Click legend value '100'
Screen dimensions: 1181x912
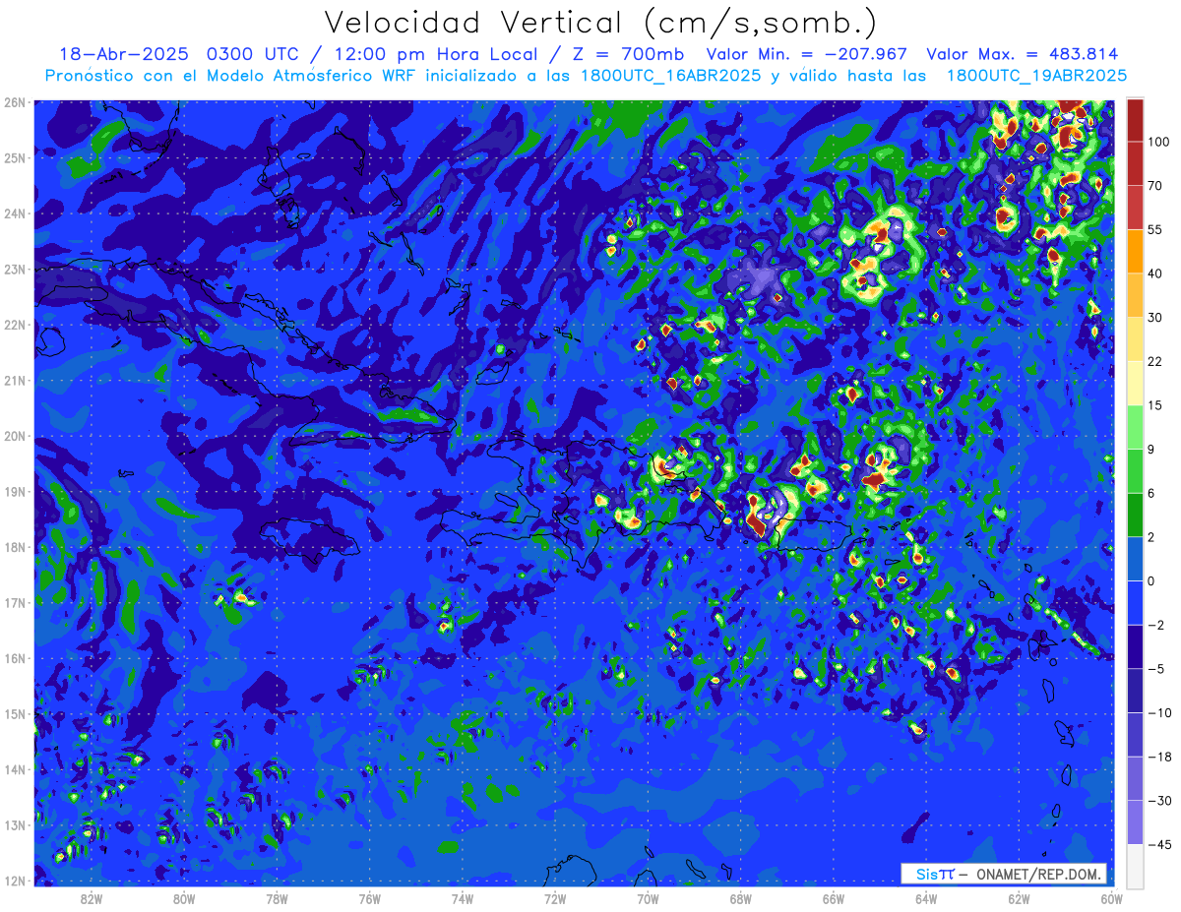[1159, 143]
